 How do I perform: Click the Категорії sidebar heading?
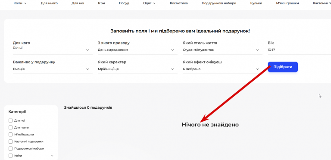pyautogui.click(x=17, y=112)
